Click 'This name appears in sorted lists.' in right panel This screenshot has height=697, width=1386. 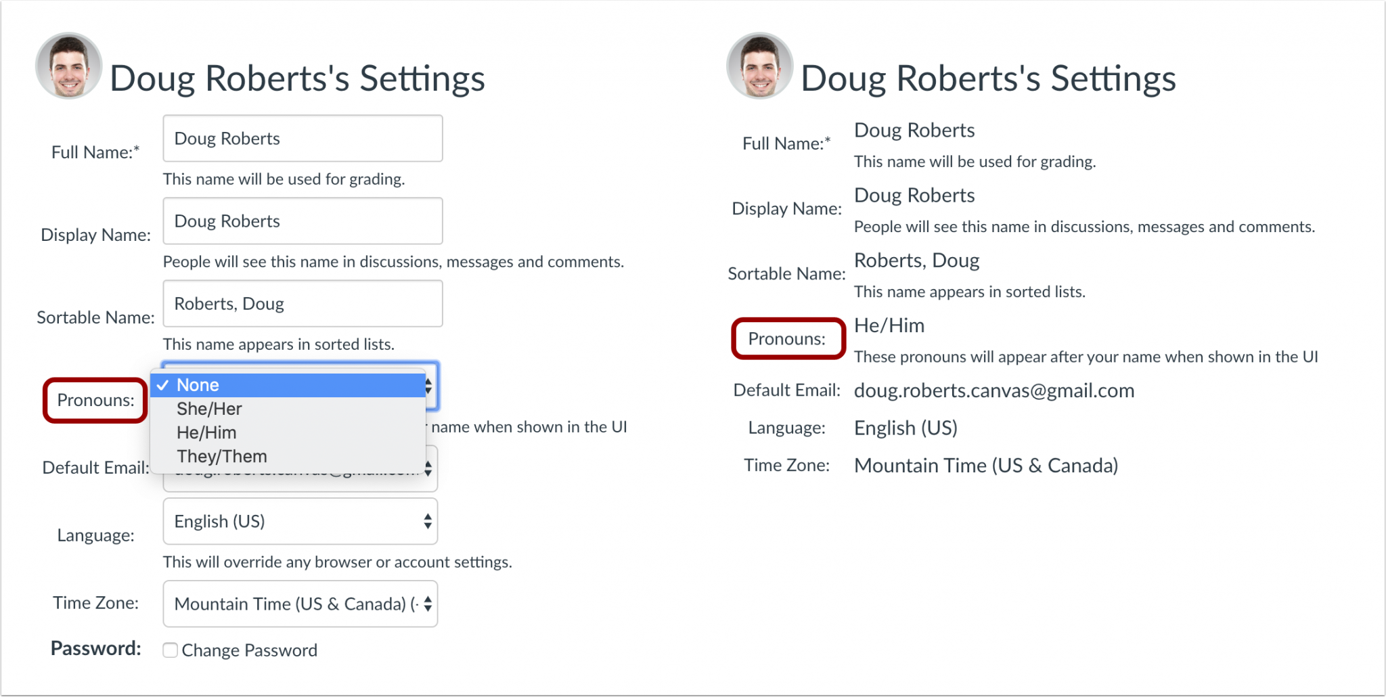tap(970, 292)
